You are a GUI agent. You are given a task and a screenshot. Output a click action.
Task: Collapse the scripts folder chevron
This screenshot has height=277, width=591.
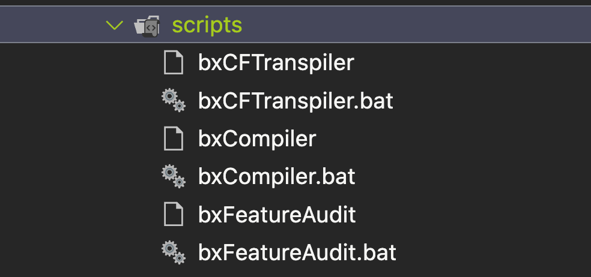[x=114, y=25]
